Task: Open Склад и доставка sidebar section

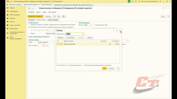Action: (x=15, y=25)
